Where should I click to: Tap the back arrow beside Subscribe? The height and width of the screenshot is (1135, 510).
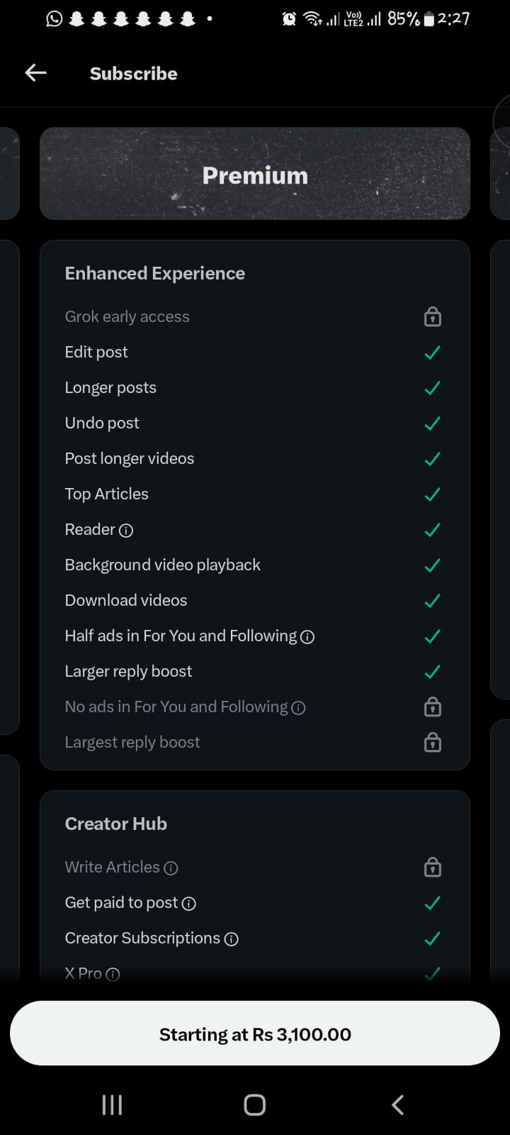tap(35, 72)
